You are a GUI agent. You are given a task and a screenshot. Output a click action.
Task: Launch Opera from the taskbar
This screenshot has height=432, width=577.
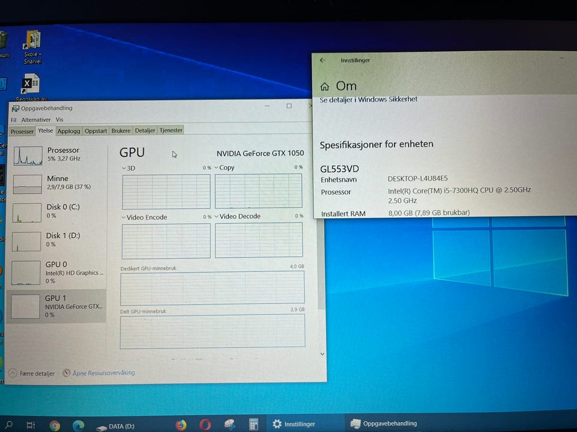tap(205, 425)
